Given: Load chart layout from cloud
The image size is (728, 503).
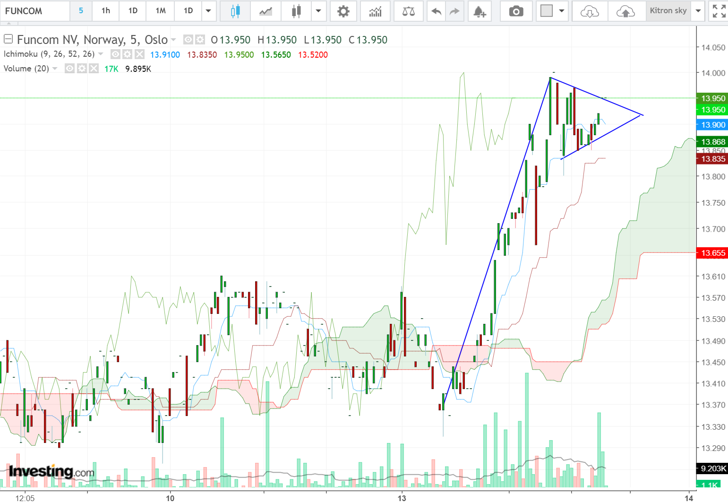Looking at the screenshot, I should pos(590,11).
